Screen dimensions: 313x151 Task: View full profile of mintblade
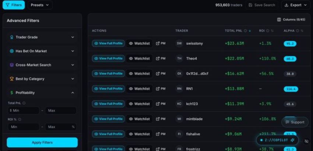[108, 119]
